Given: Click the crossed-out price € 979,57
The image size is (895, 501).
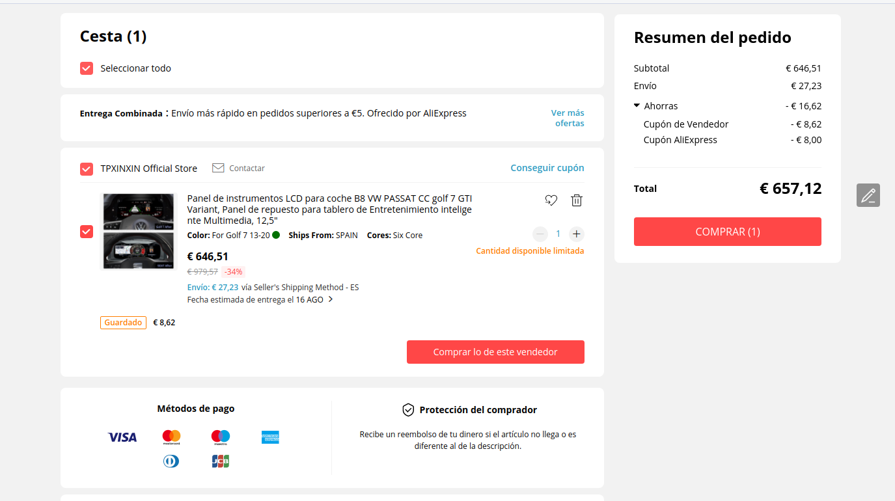Looking at the screenshot, I should coord(202,272).
